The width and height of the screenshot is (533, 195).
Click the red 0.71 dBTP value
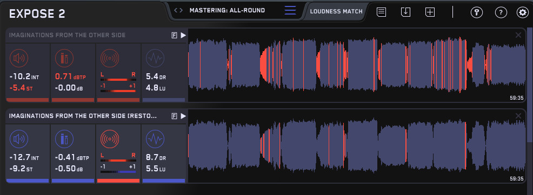point(70,76)
